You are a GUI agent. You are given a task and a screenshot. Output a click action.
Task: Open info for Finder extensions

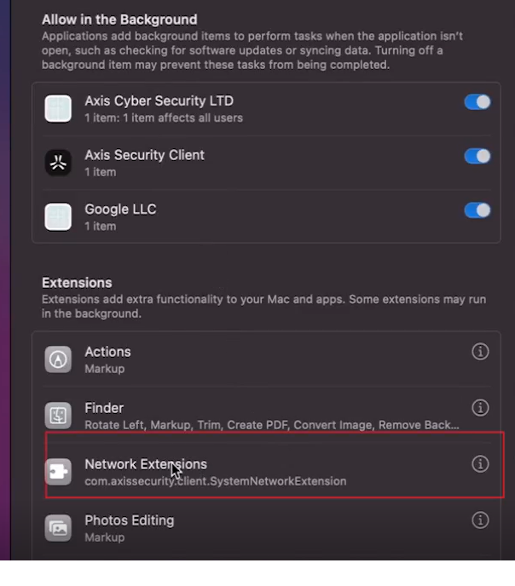[x=480, y=408]
